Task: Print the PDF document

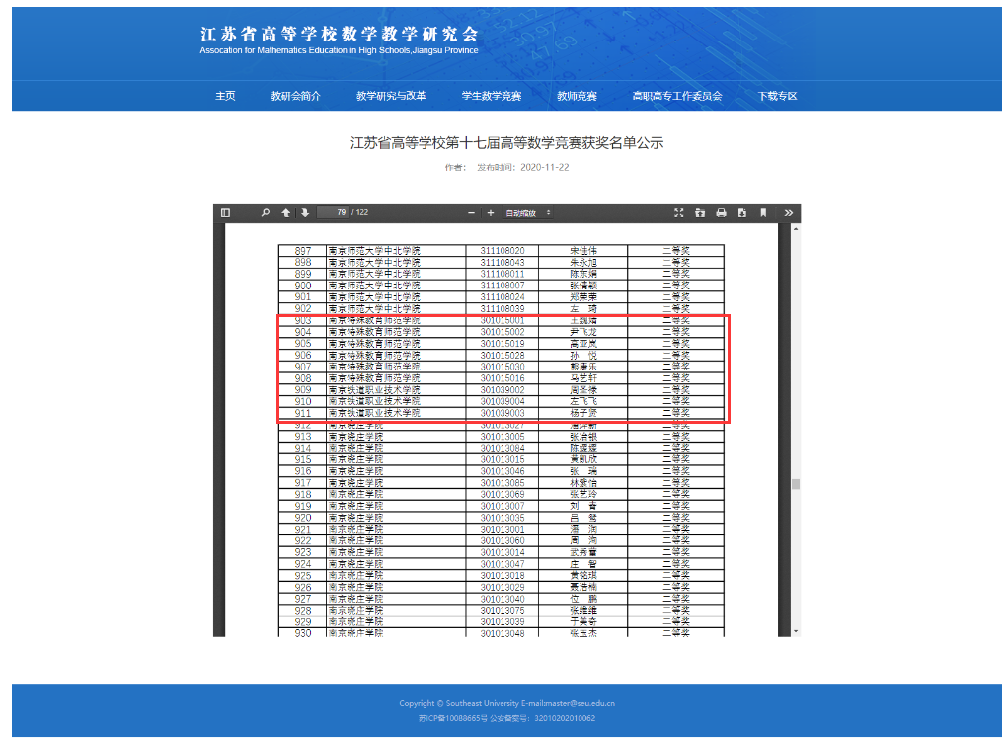Action: (x=721, y=213)
